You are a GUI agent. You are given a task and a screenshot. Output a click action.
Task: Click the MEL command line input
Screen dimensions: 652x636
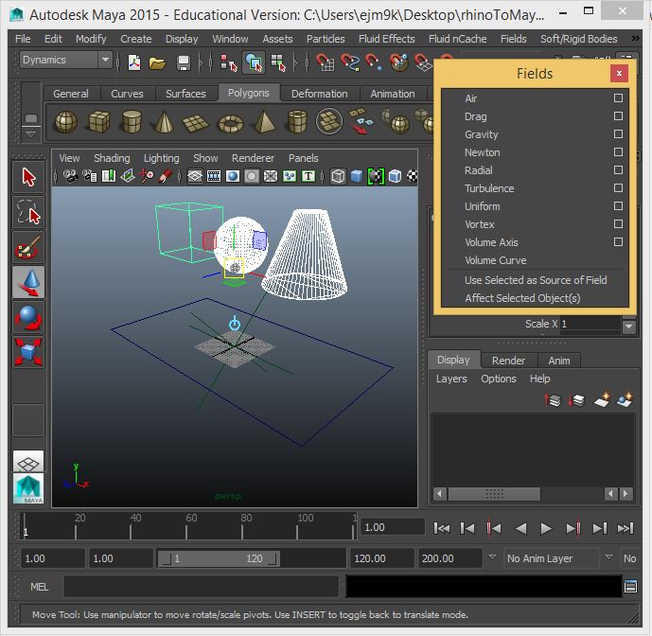click(201, 587)
